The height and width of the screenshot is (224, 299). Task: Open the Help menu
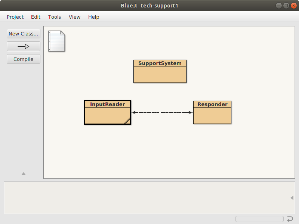tap(93, 17)
